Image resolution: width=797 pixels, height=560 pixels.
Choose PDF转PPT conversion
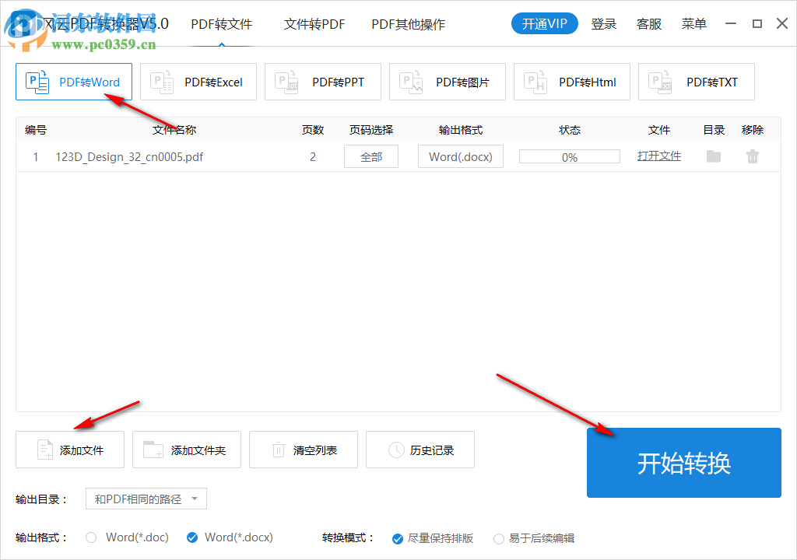[323, 82]
